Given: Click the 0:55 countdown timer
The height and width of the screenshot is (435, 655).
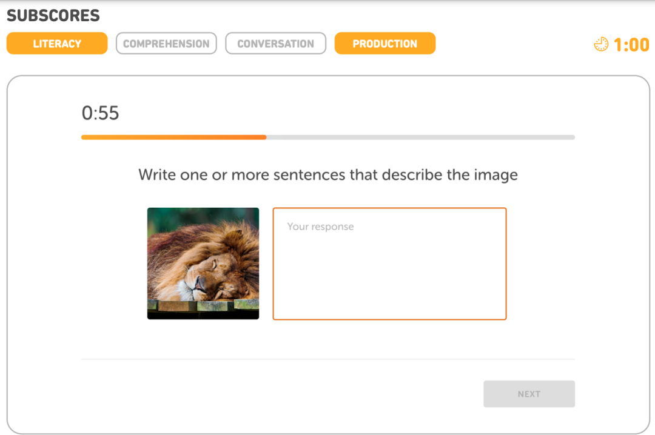Looking at the screenshot, I should coord(101,113).
